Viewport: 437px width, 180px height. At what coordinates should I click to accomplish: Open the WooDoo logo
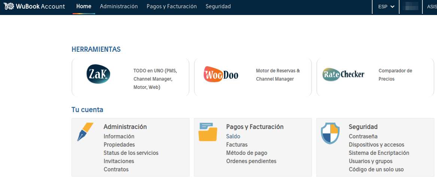[221, 74]
